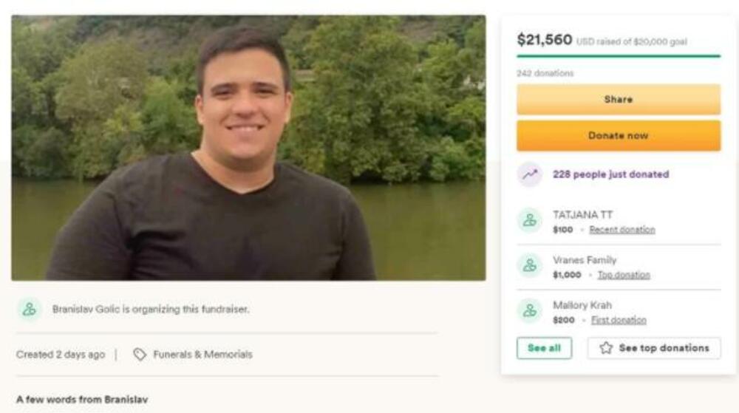Click the Mallory Krah donor avatar icon
Viewport: 739px width, 413px height.
(529, 311)
